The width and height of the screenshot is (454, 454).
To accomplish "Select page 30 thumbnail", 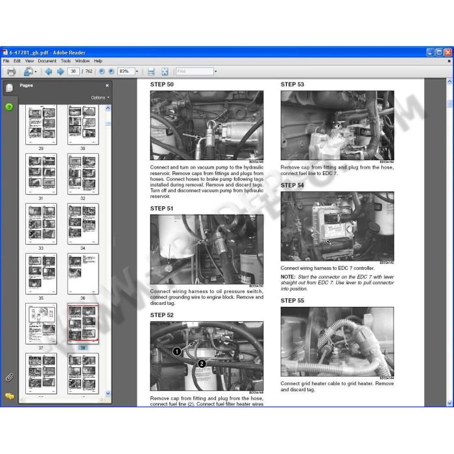I will [x=83, y=125].
